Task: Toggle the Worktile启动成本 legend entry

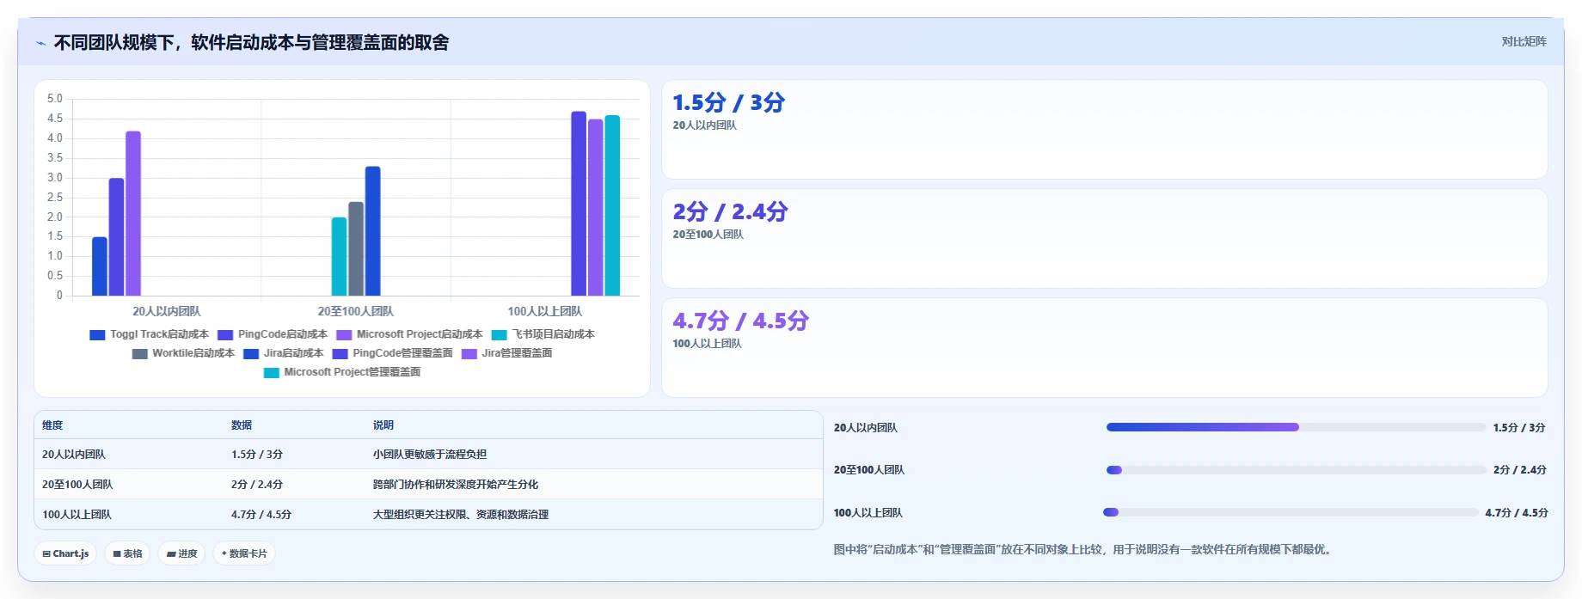Action: (x=183, y=353)
